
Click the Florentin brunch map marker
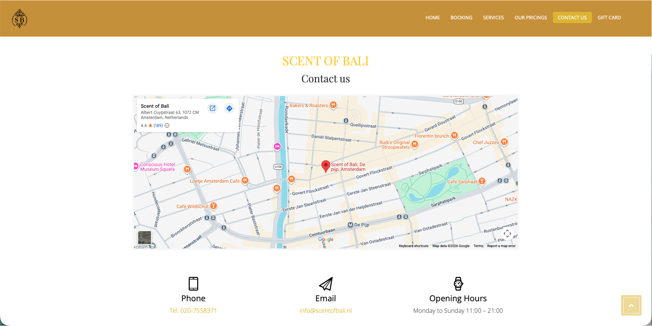[x=454, y=136]
